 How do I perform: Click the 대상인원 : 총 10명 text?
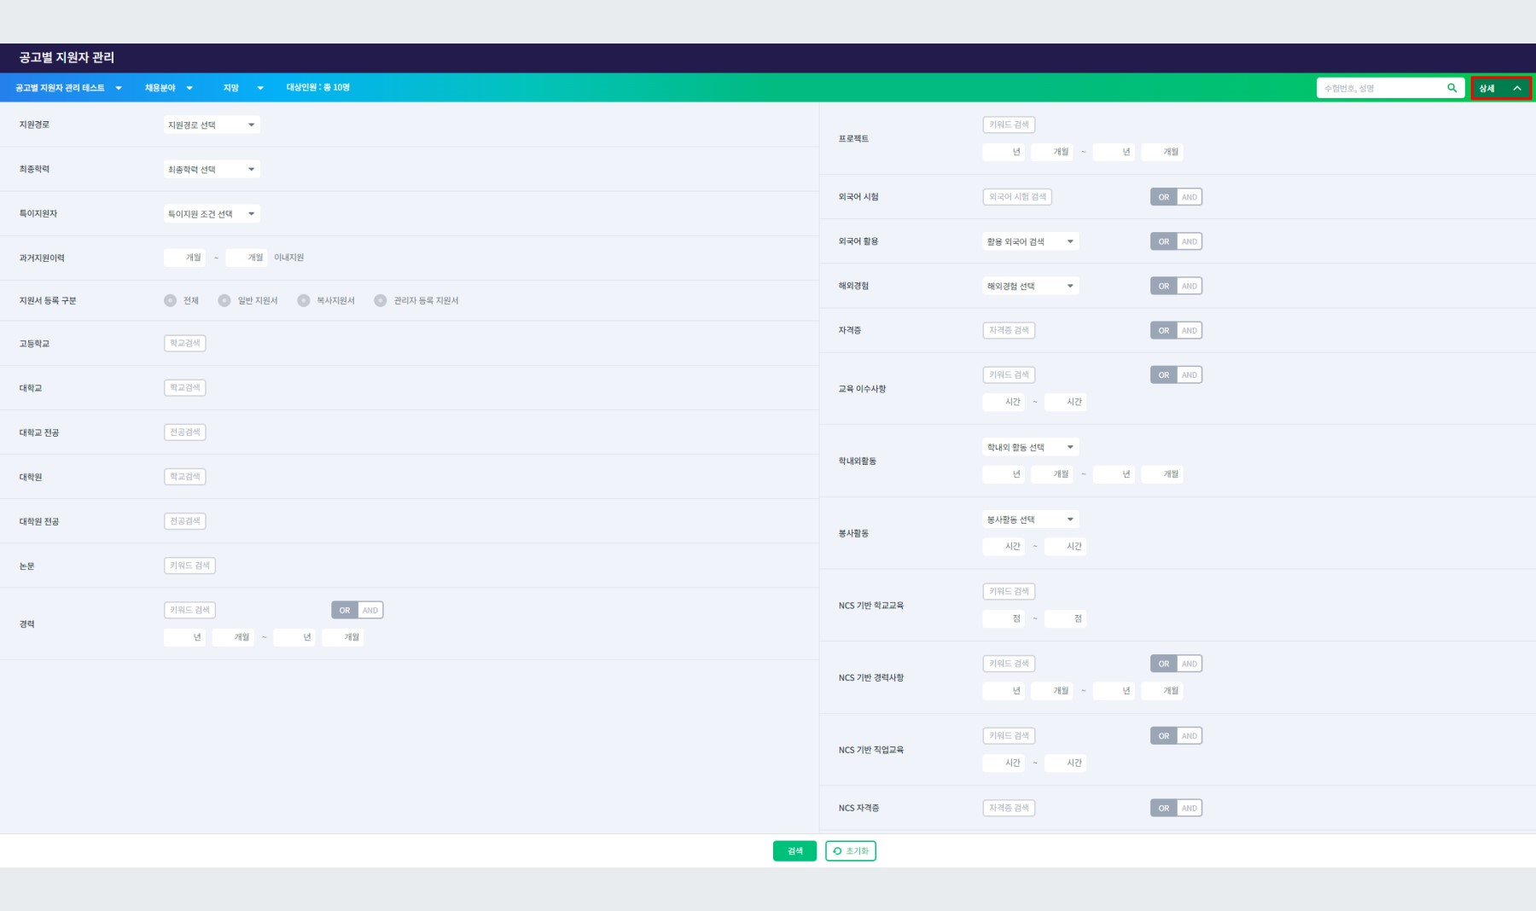tap(317, 88)
